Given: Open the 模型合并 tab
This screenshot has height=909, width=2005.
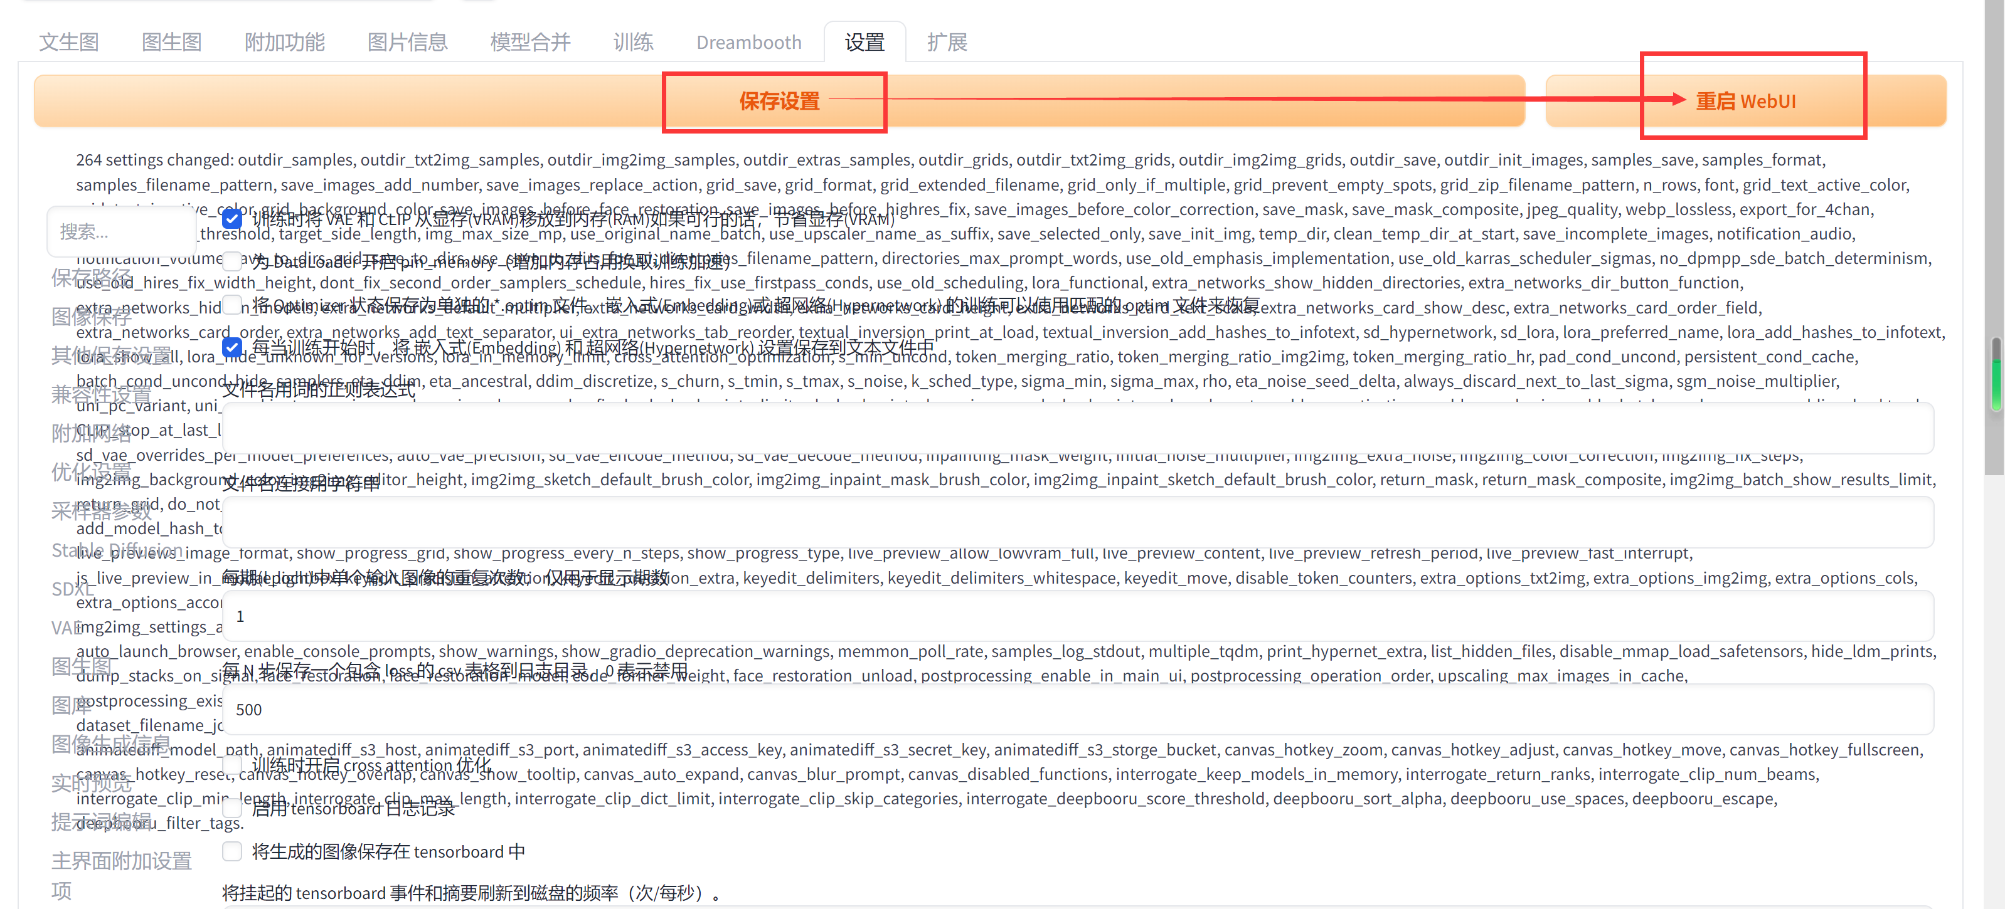Looking at the screenshot, I should tap(530, 42).
